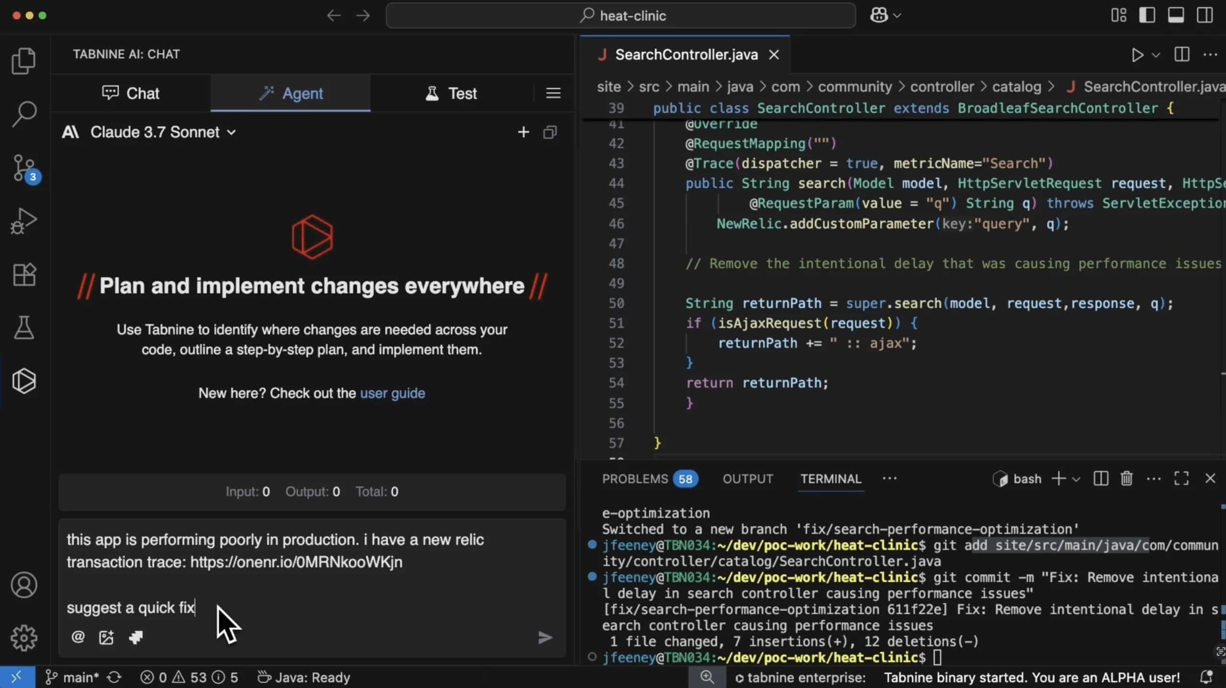Image resolution: width=1226 pixels, height=688 pixels.
Task: Open the Manage gear icon
Action: click(x=23, y=638)
